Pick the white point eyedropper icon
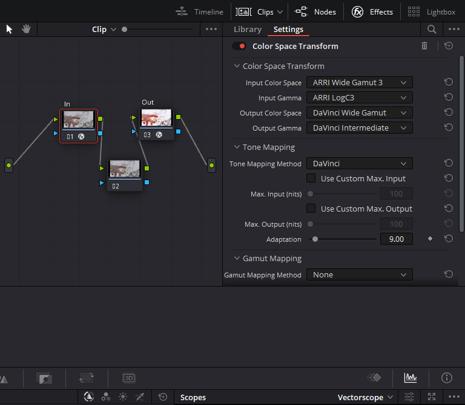The width and height of the screenshot is (465, 405). 140,397
